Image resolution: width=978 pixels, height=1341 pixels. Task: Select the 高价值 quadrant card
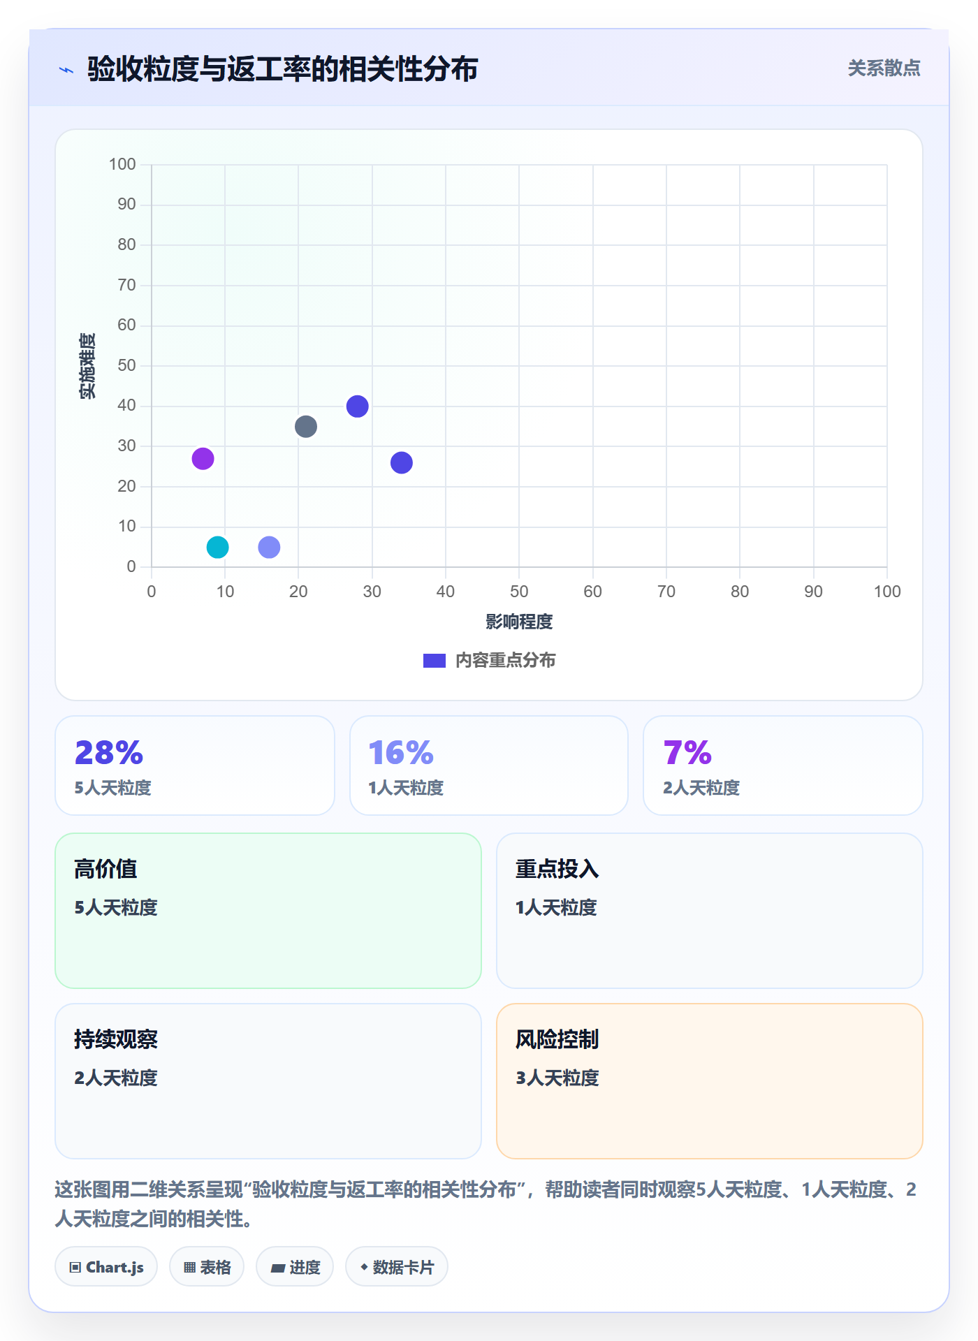point(268,911)
